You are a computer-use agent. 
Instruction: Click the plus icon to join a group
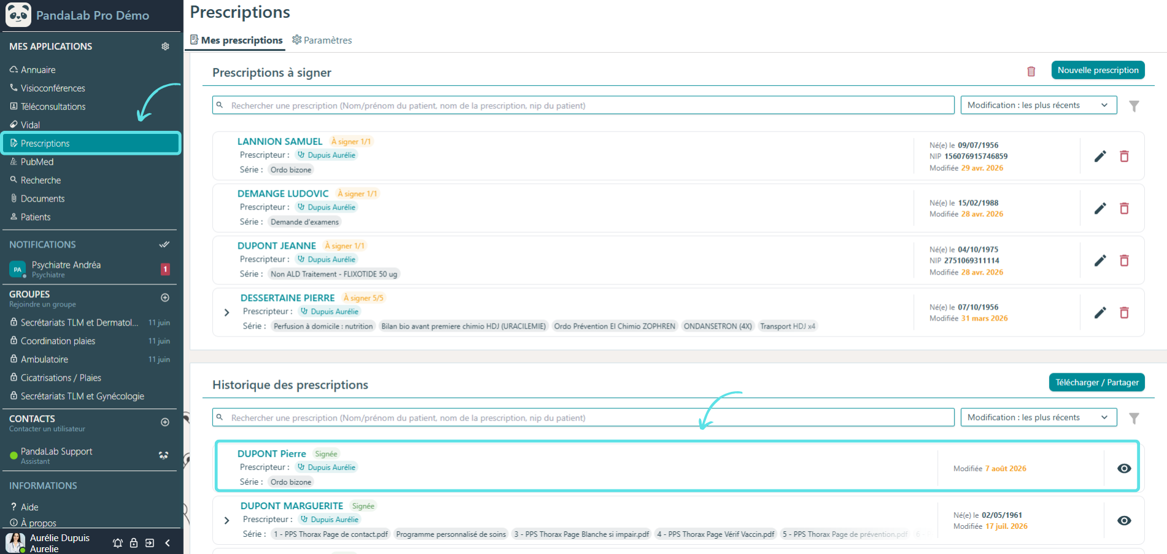tap(165, 297)
